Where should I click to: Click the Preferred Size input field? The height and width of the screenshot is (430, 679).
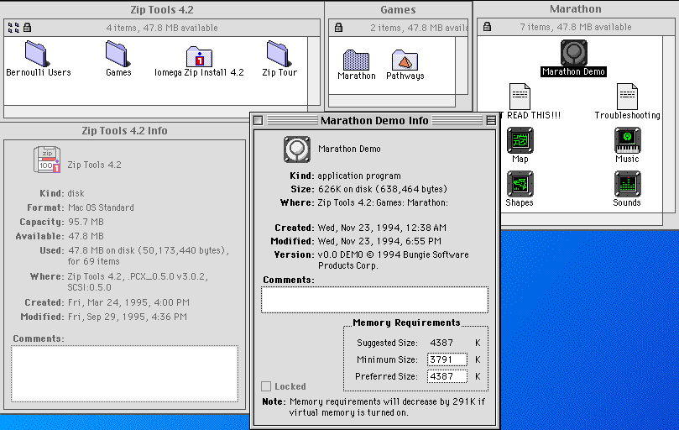click(x=447, y=376)
